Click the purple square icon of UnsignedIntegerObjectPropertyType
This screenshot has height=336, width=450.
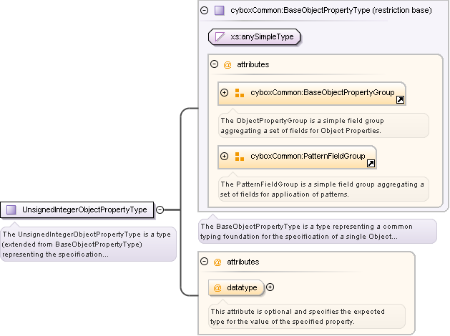click(x=11, y=209)
